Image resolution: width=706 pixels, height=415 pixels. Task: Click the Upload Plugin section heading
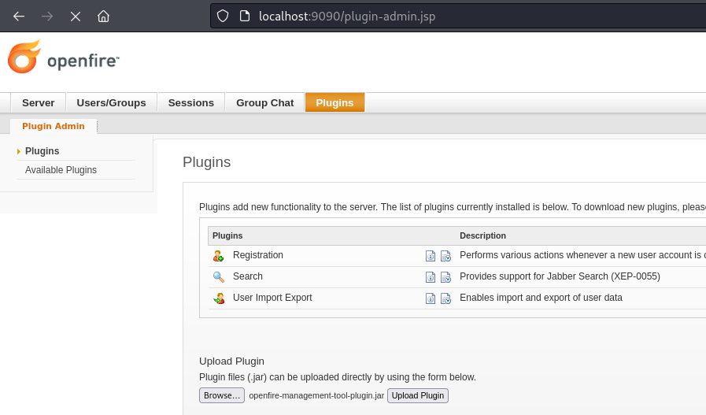tap(231, 361)
